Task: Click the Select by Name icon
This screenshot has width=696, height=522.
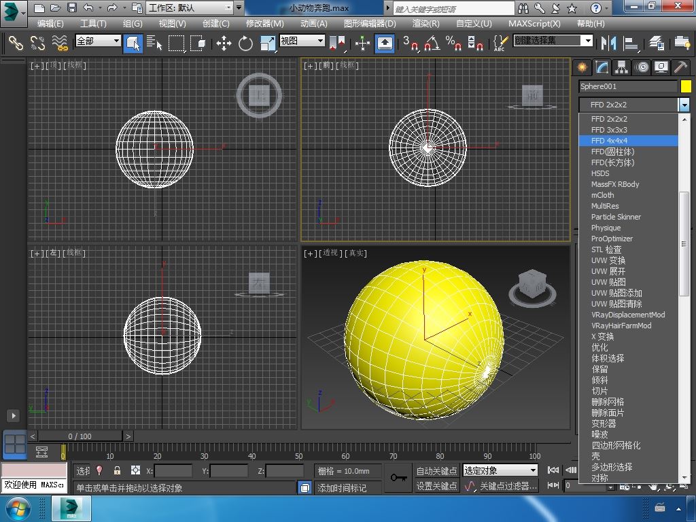Action: coord(154,43)
